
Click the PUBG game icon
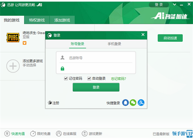(13, 38)
